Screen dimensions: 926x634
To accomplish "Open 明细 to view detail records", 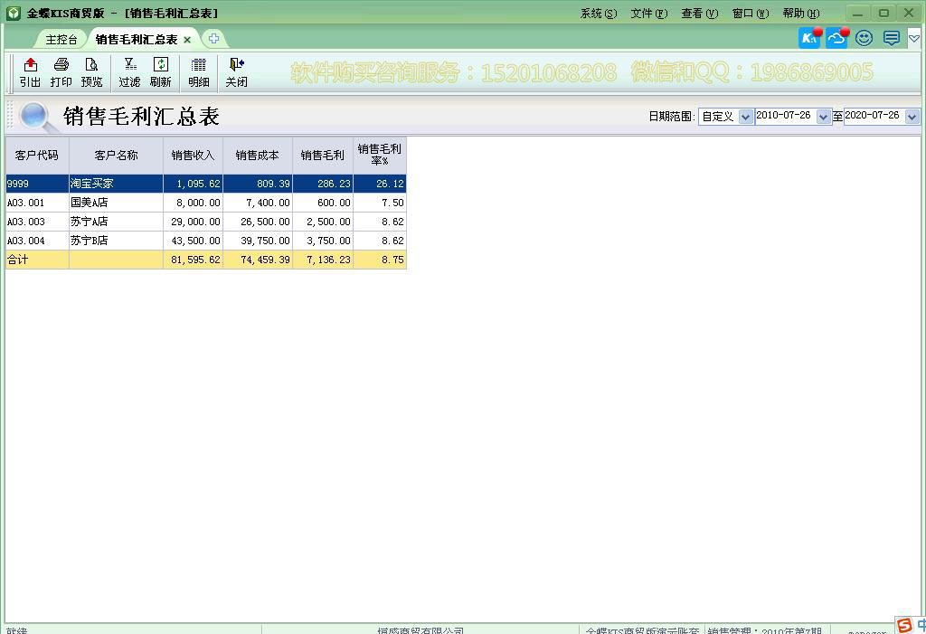I will 198,72.
